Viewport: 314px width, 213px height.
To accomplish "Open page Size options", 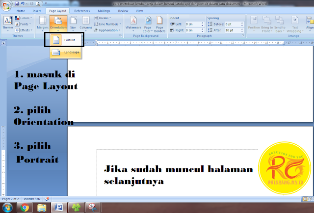I will (73, 24).
